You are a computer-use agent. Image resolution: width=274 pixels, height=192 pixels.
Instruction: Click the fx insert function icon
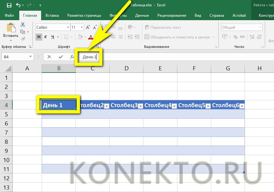point(72,57)
